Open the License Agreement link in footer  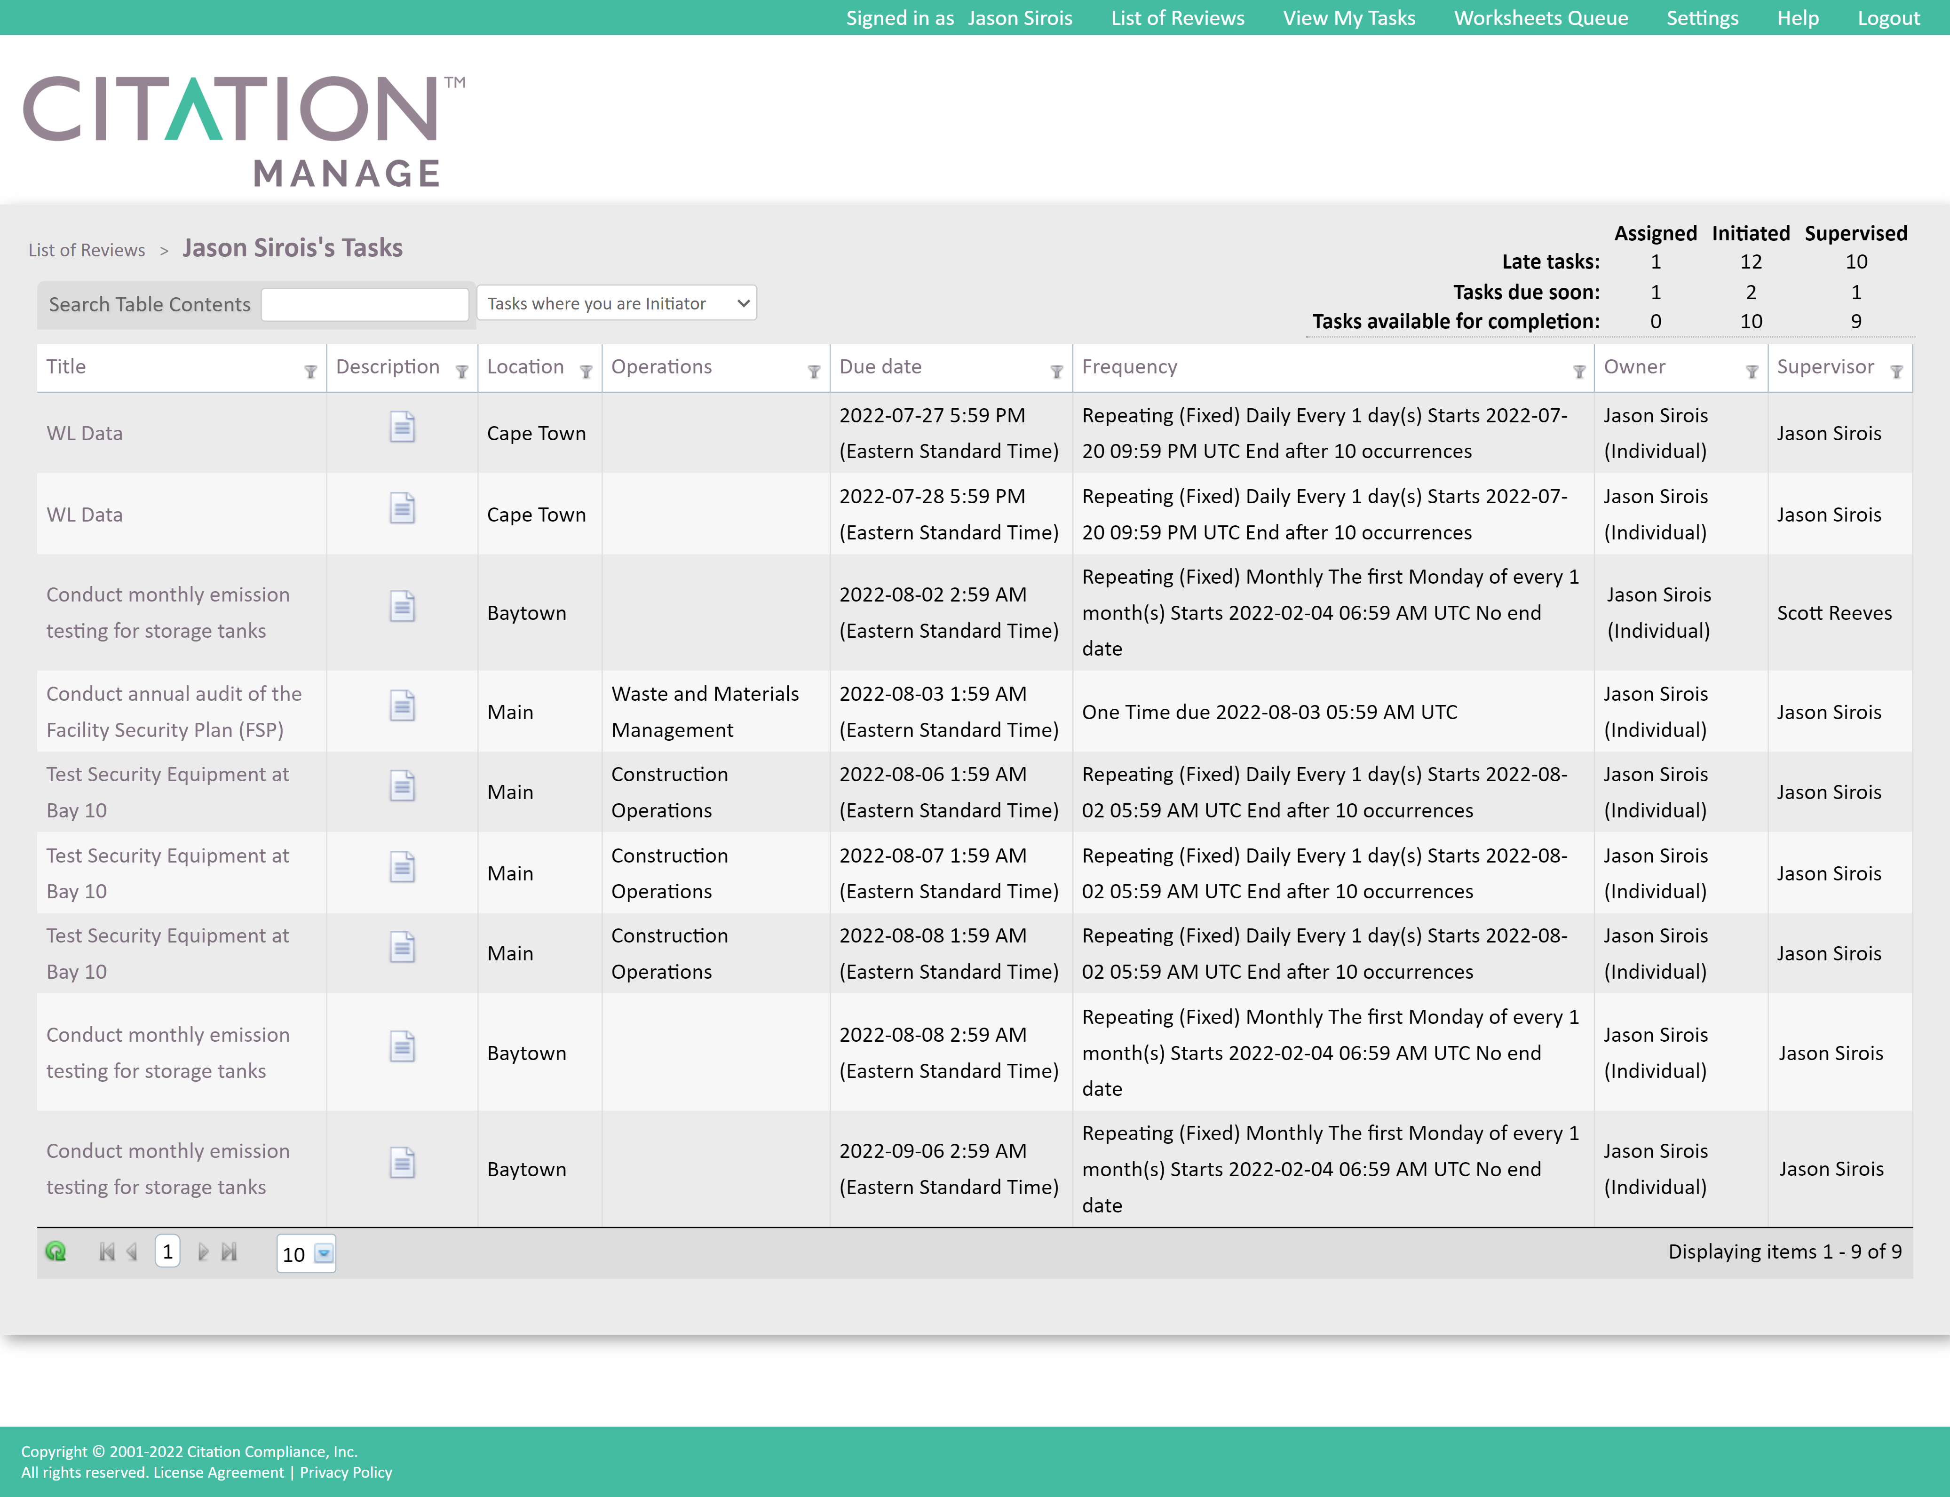pyautogui.click(x=218, y=1472)
